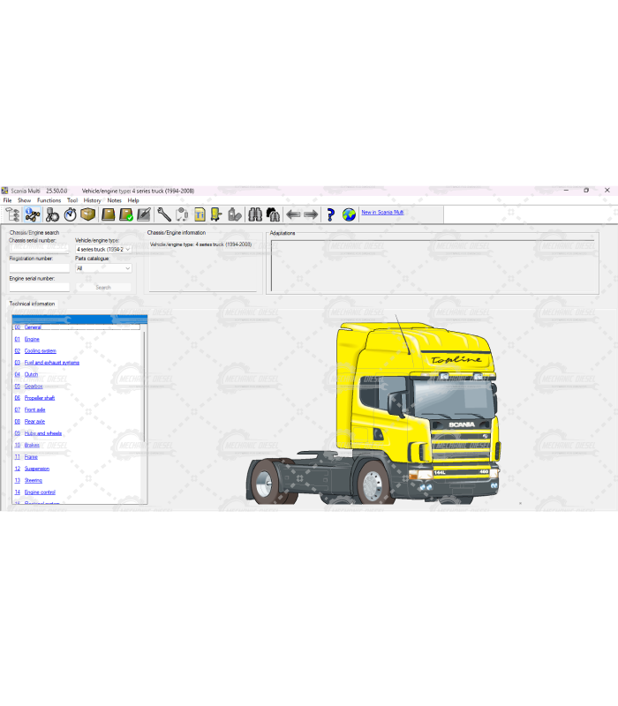
Task: Click the stopwatch standard times icon
Action: (71, 214)
